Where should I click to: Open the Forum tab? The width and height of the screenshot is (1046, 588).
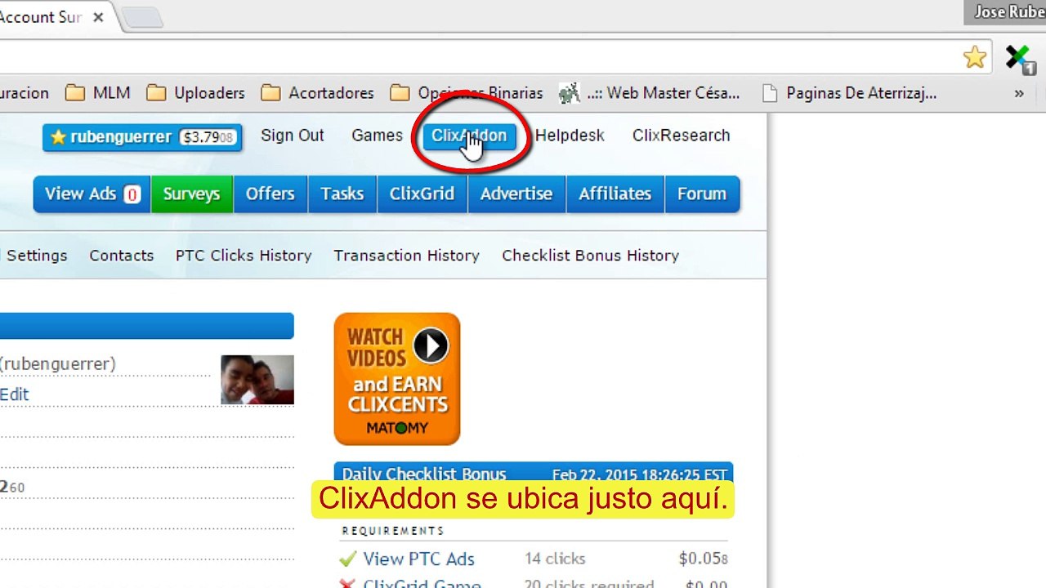click(x=701, y=194)
